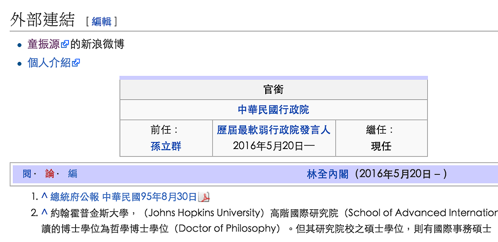Select the 前任： label
The width and height of the screenshot is (498, 242).
(166, 130)
